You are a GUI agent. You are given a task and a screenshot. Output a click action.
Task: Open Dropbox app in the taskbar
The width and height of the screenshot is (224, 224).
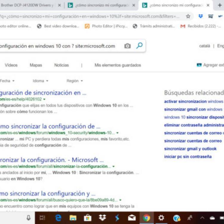coord(102,218)
